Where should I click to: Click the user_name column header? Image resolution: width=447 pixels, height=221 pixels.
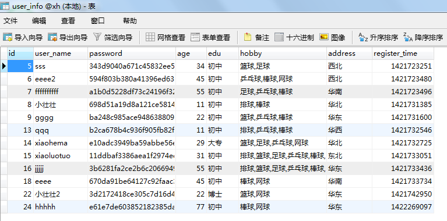[61, 54]
